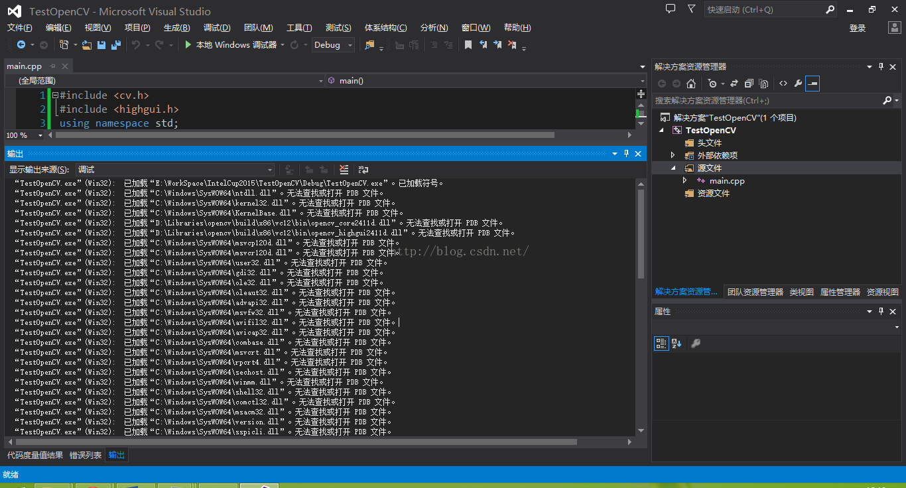Toggle auto-hide pin on Properties panel

(x=881, y=311)
